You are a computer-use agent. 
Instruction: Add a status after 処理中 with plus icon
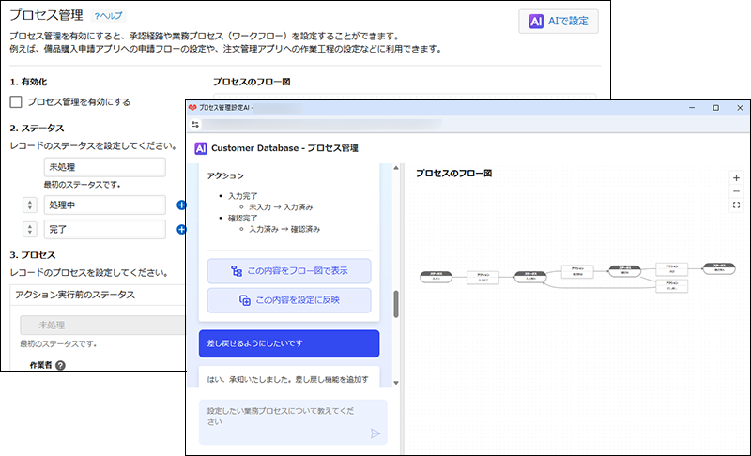point(181,205)
